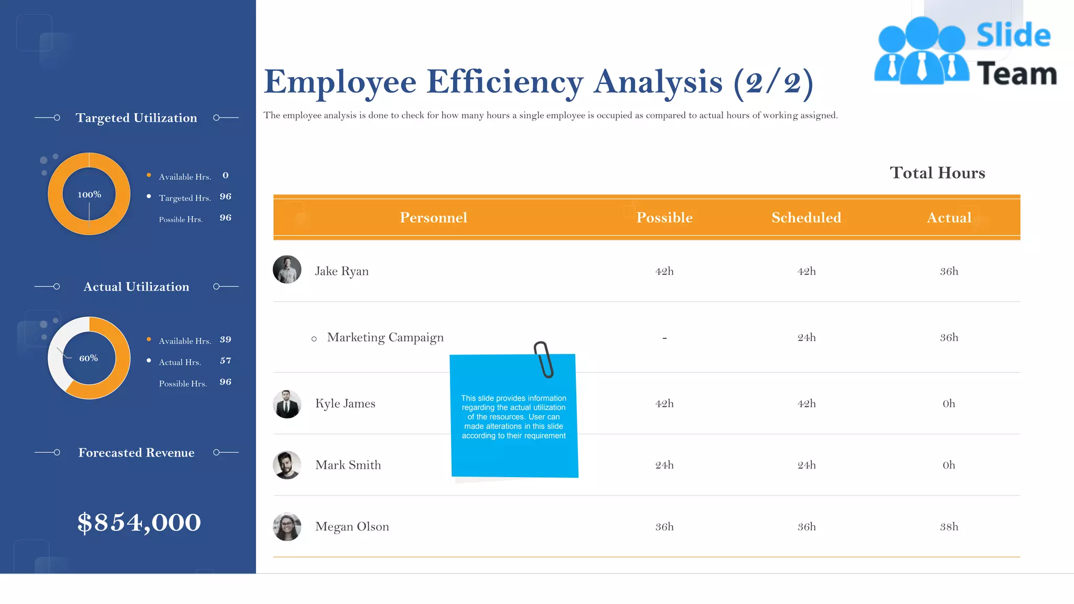Click Megan Olson's avatar photo
Viewport: 1074px width, 604px height.
click(x=287, y=526)
